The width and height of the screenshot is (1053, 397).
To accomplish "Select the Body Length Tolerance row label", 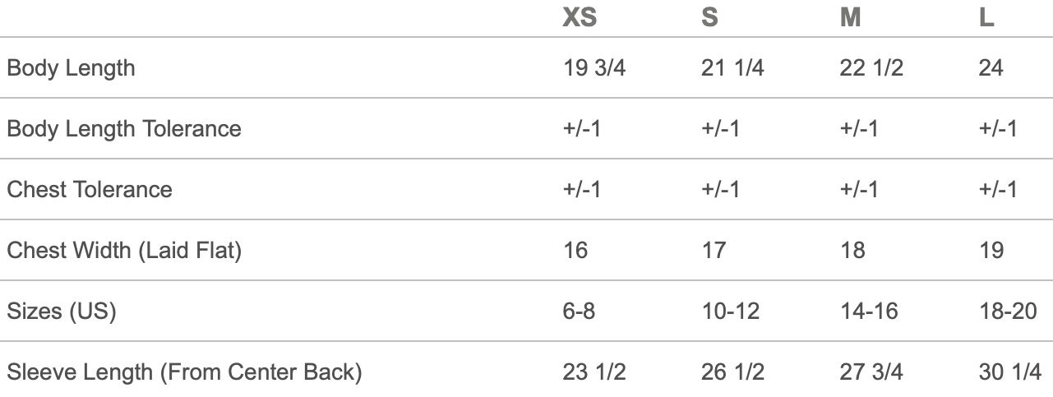I will pos(124,128).
